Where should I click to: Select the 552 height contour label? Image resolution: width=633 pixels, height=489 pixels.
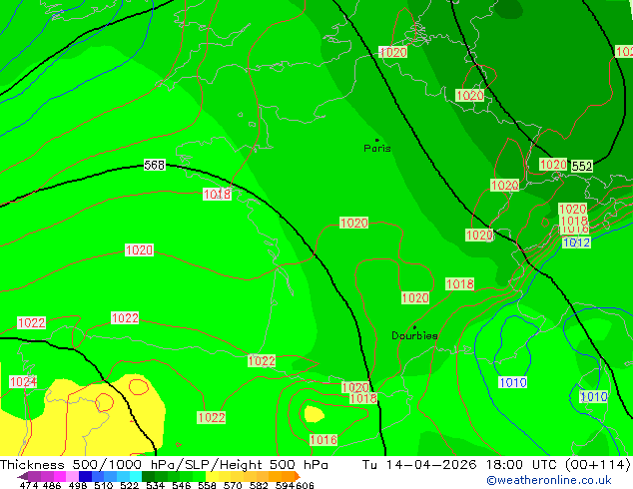click(582, 166)
